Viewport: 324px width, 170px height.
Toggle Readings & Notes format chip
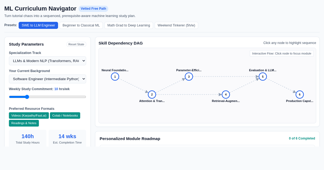coord(24,123)
